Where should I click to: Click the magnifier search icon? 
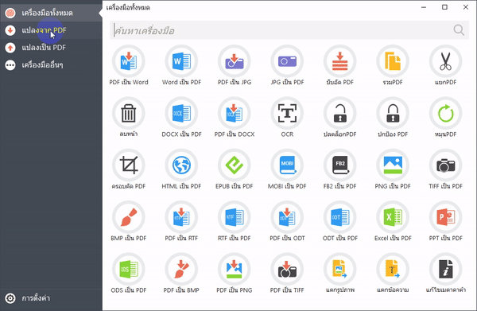(459, 30)
